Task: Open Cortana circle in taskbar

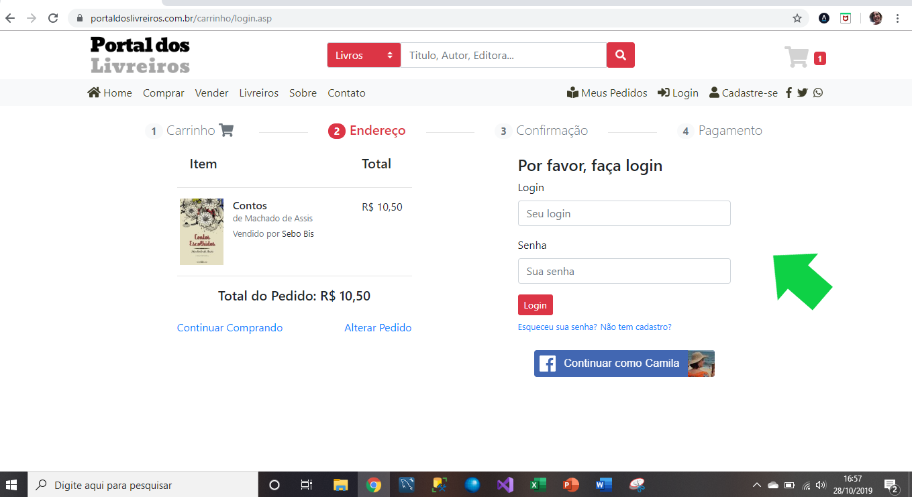Action: (x=274, y=485)
